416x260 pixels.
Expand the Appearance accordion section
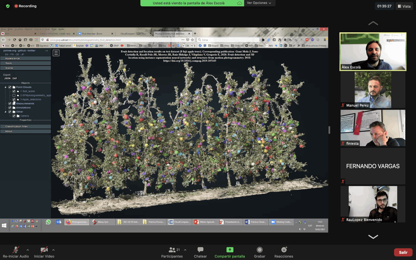pos(26,58)
